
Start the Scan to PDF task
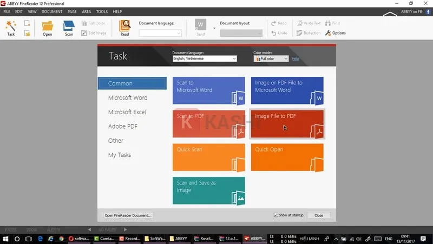point(209,124)
